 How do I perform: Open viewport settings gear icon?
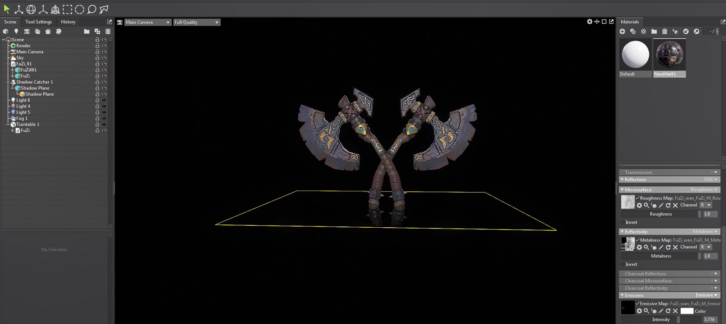click(x=589, y=22)
